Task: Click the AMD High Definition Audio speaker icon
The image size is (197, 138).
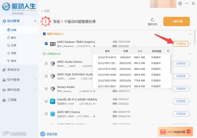Action: (53, 76)
